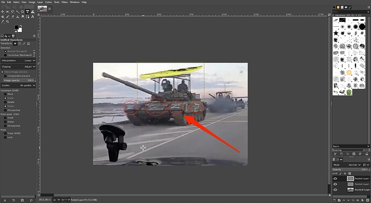Open the px unit dropdown in status bar
Image resolution: width=371 pixels, height=203 pixels.
[56, 200]
